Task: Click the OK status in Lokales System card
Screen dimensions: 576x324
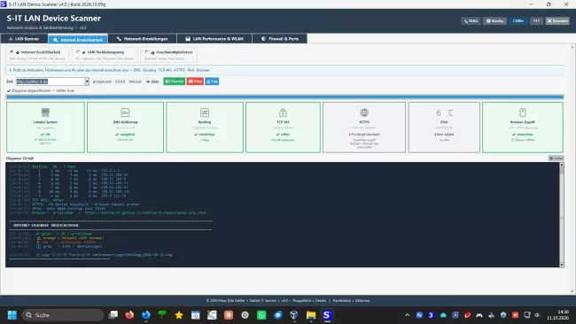Action: click(45, 135)
